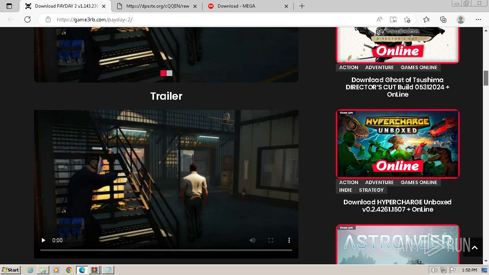Switch to the Download - MEGA tab

[x=248, y=6]
